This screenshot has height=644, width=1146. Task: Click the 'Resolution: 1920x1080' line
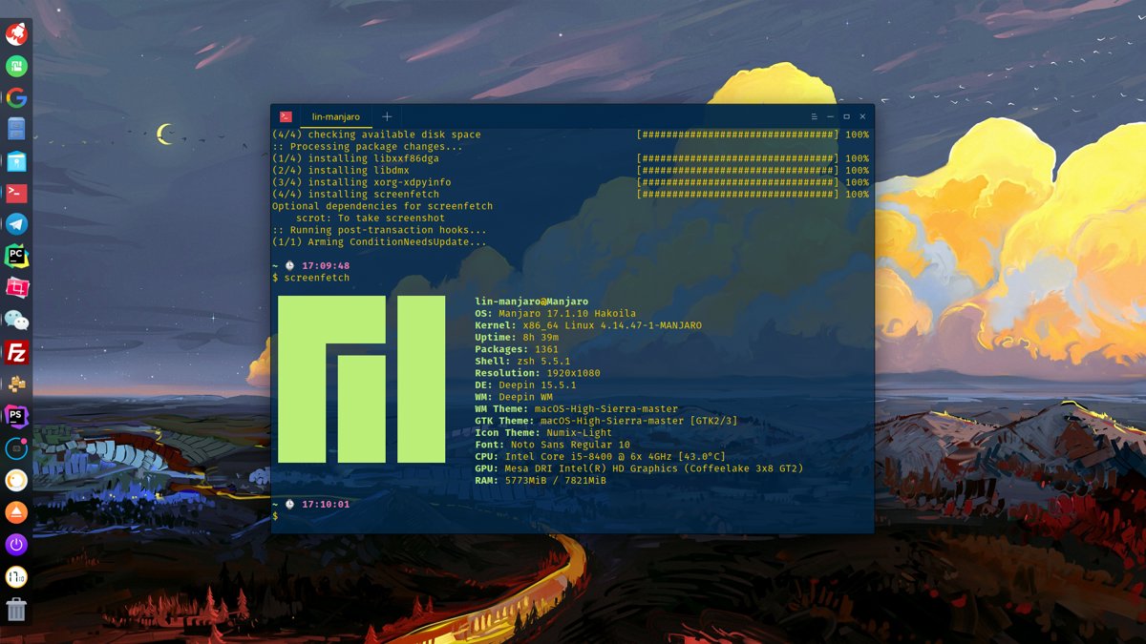pyautogui.click(x=538, y=373)
